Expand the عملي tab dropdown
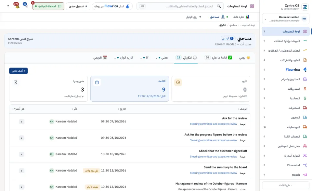This screenshot has height=191, width=312. click(162, 58)
